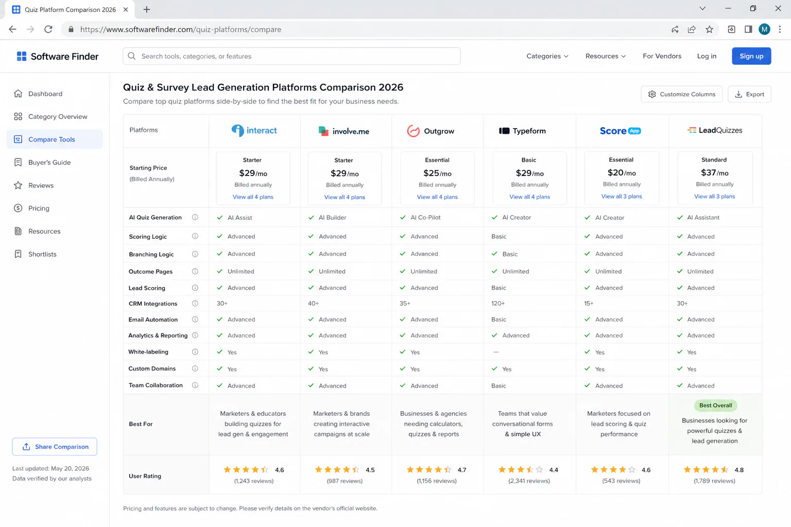Click the ScoreApp platform logo
This screenshot has width=791, height=527.
point(621,131)
